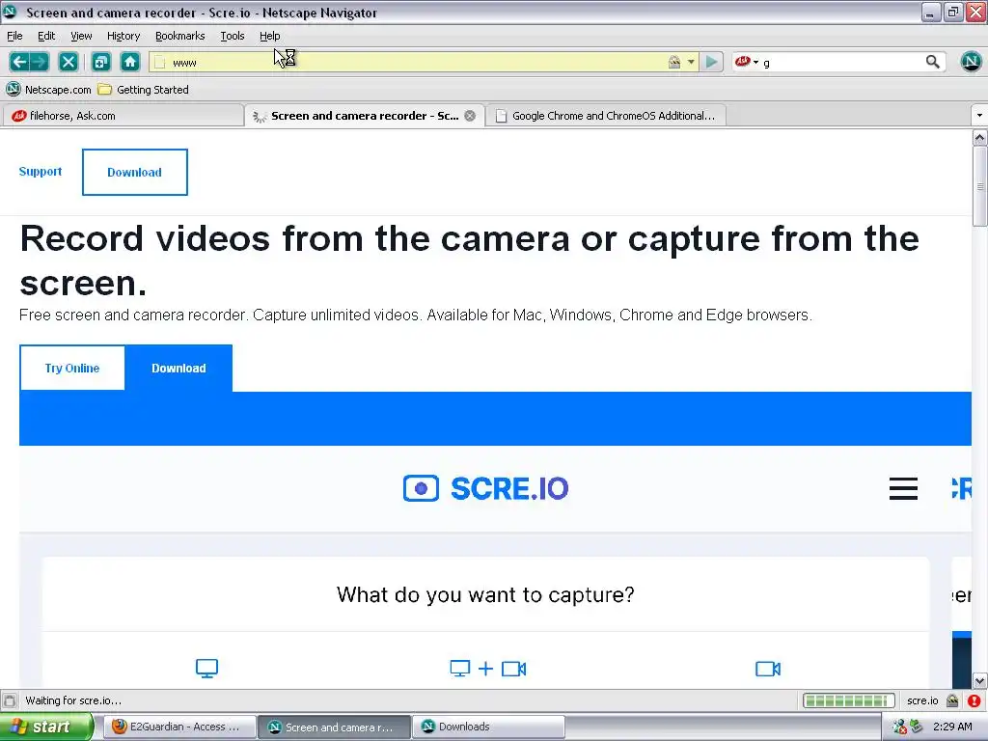Click the SCRE.IO logo
Image resolution: width=988 pixels, height=741 pixels.
[x=486, y=488]
